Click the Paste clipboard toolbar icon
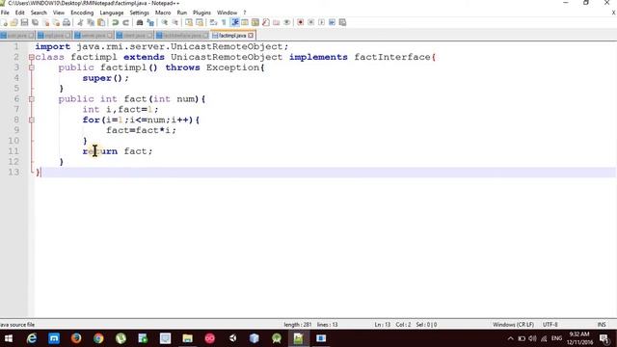This screenshot has height=347, width=617. [x=101, y=22]
